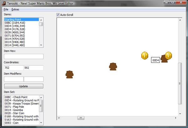188x128 pixels.
Task: Click the Y coordinate field showing 592
Action: pos(34,68)
